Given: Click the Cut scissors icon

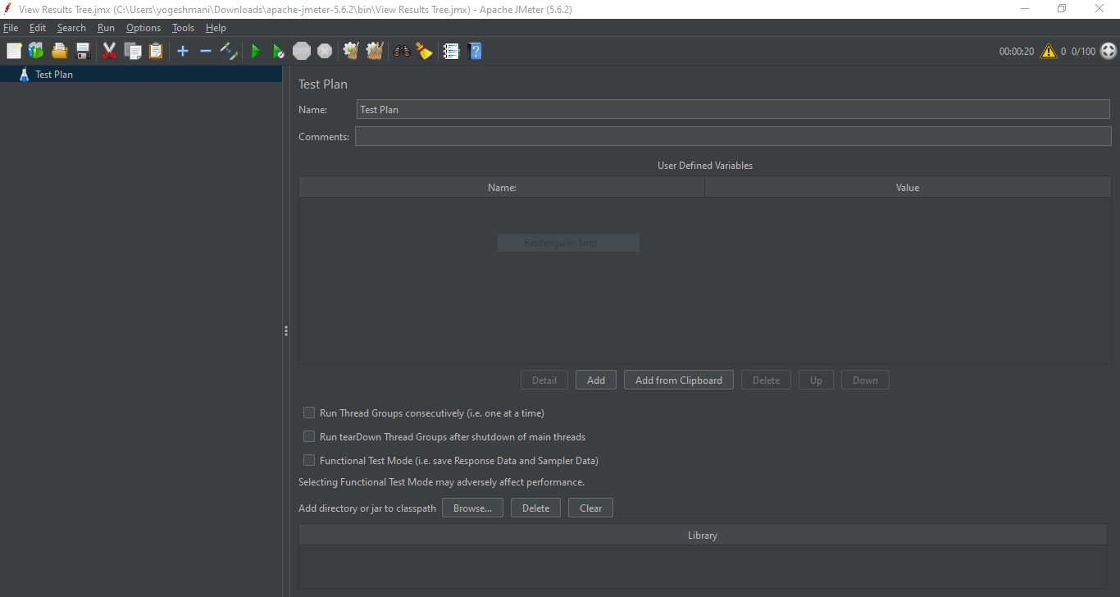Looking at the screenshot, I should [109, 52].
